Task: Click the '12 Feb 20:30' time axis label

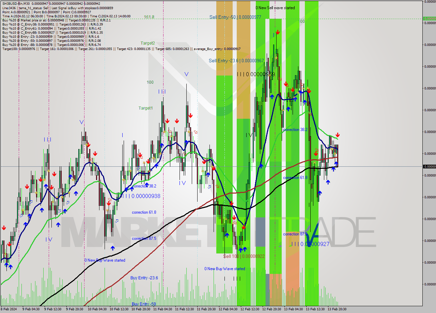Action: pos(271,309)
